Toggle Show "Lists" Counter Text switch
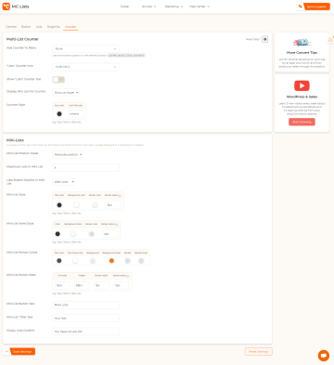The image size is (334, 365). (x=58, y=80)
